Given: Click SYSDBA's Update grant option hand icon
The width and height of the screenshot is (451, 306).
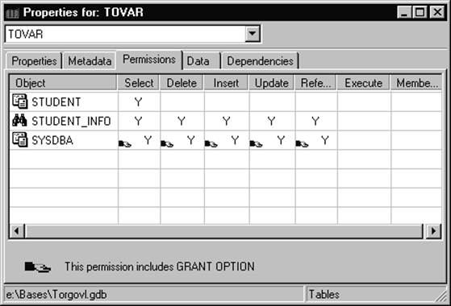Looking at the screenshot, I should pyautogui.click(x=256, y=143).
